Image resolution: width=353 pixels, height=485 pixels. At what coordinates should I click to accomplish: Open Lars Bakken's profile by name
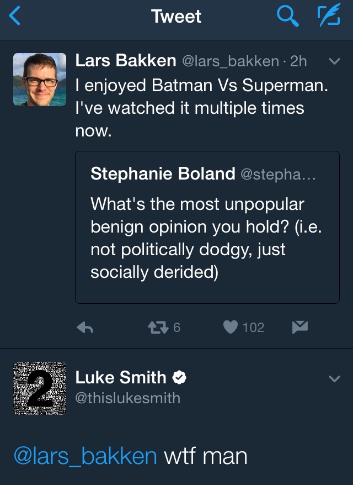126,60
